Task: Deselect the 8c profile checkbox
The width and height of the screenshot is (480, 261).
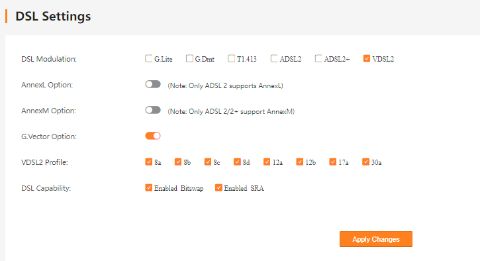Action: pos(207,162)
